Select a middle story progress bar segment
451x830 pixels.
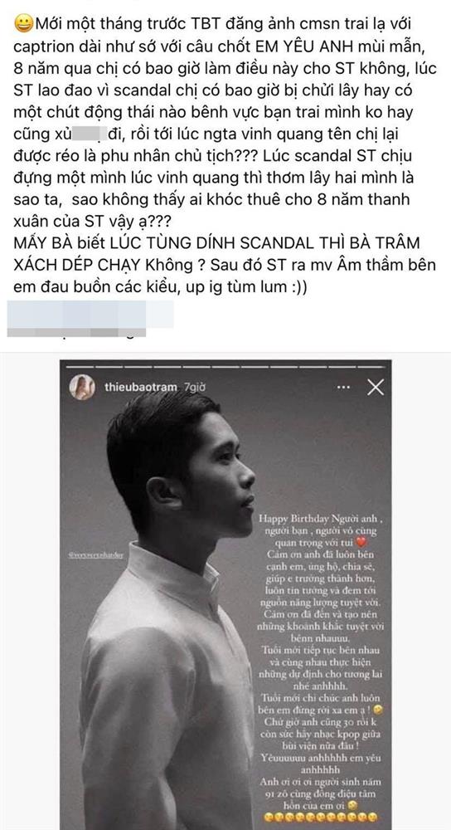coord(225,366)
